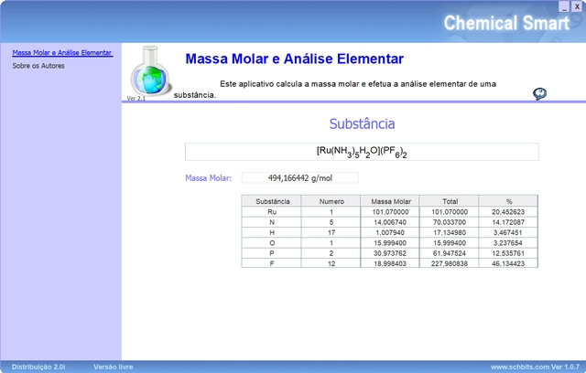Click the substance formula input field
The image size is (586, 373).
tap(362, 152)
